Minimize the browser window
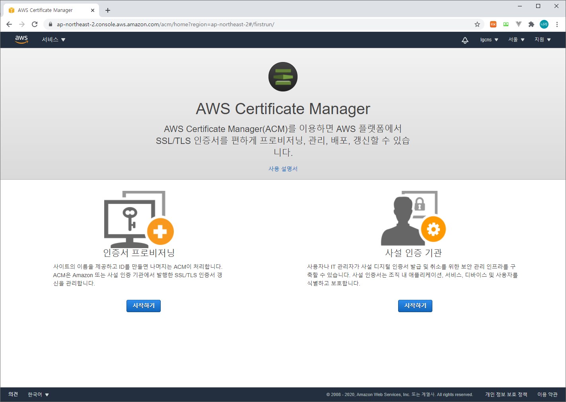 click(x=520, y=6)
